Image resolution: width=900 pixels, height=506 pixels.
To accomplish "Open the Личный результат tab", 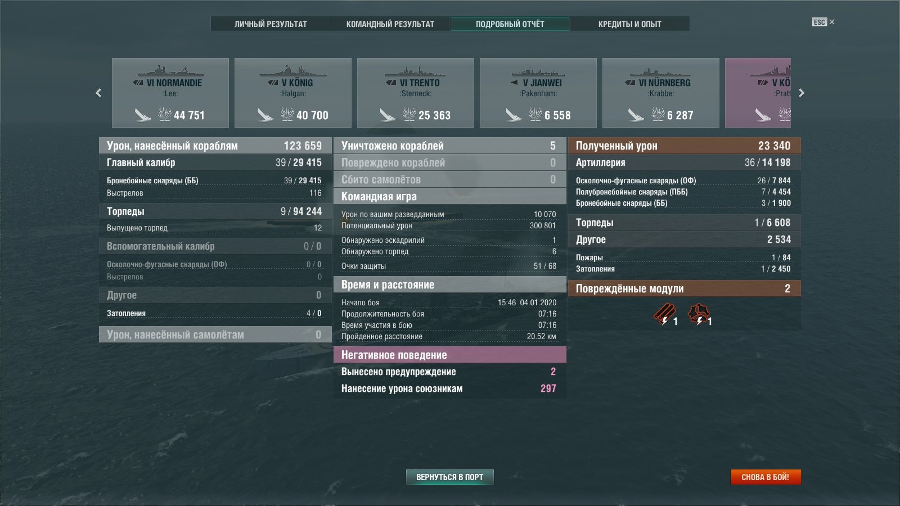I will [x=271, y=24].
